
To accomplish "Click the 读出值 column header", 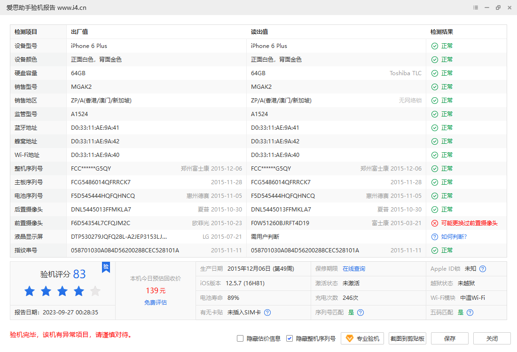I will click(x=259, y=32).
